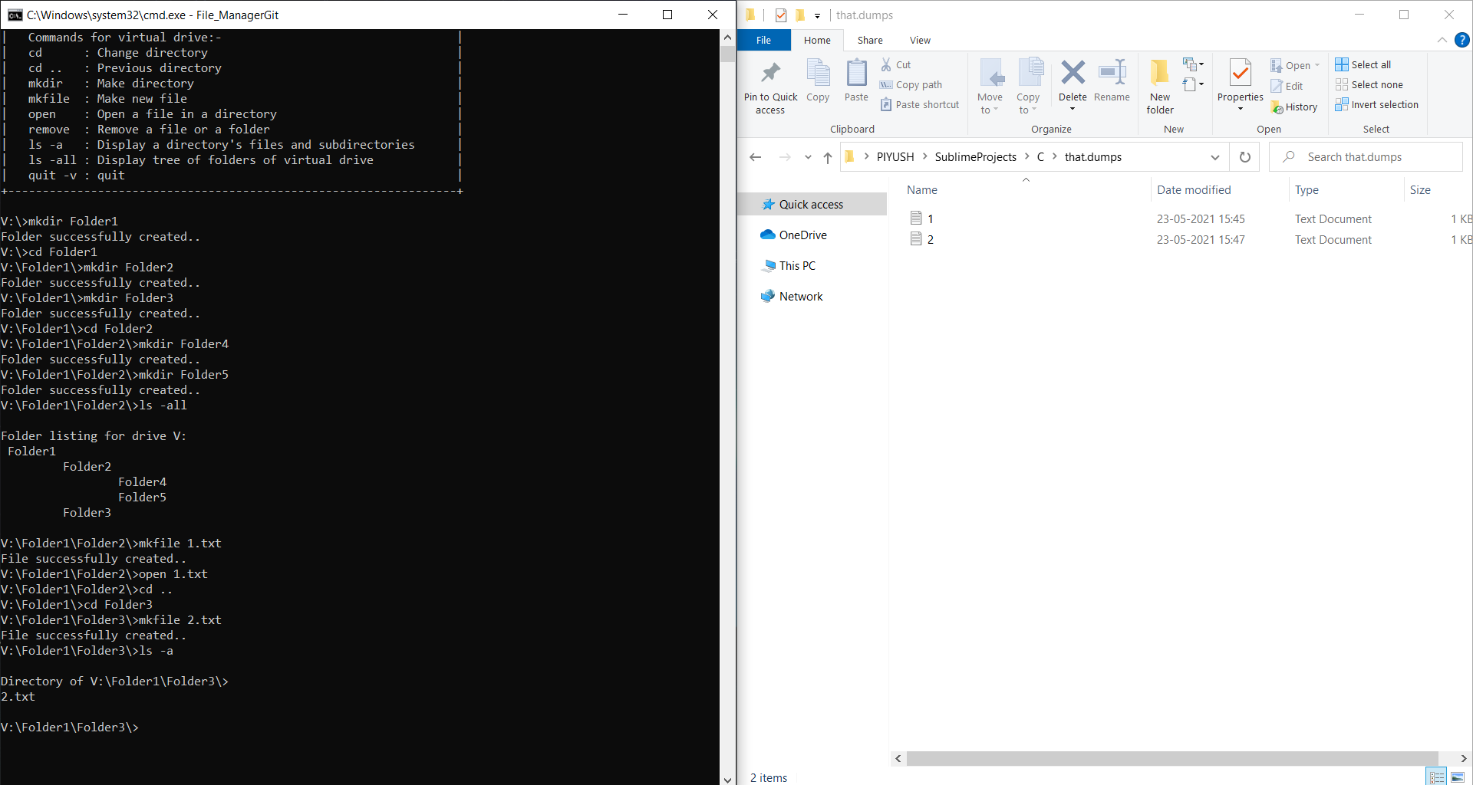Click Select all in Select group
The image size is (1473, 785).
1363,65
